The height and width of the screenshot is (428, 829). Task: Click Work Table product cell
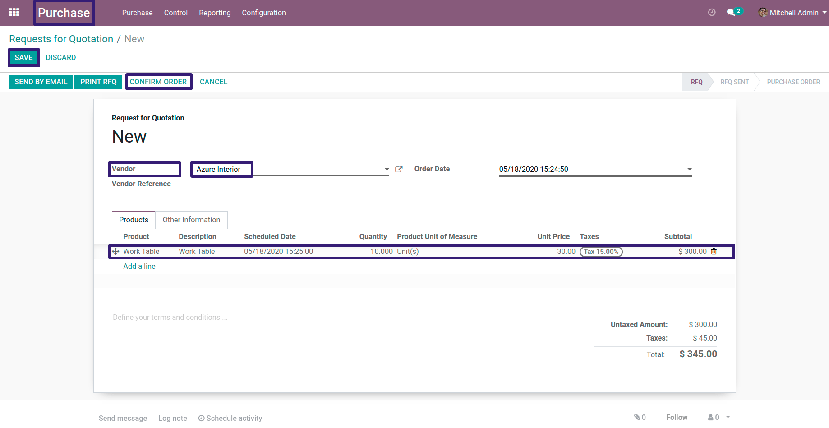pyautogui.click(x=141, y=251)
